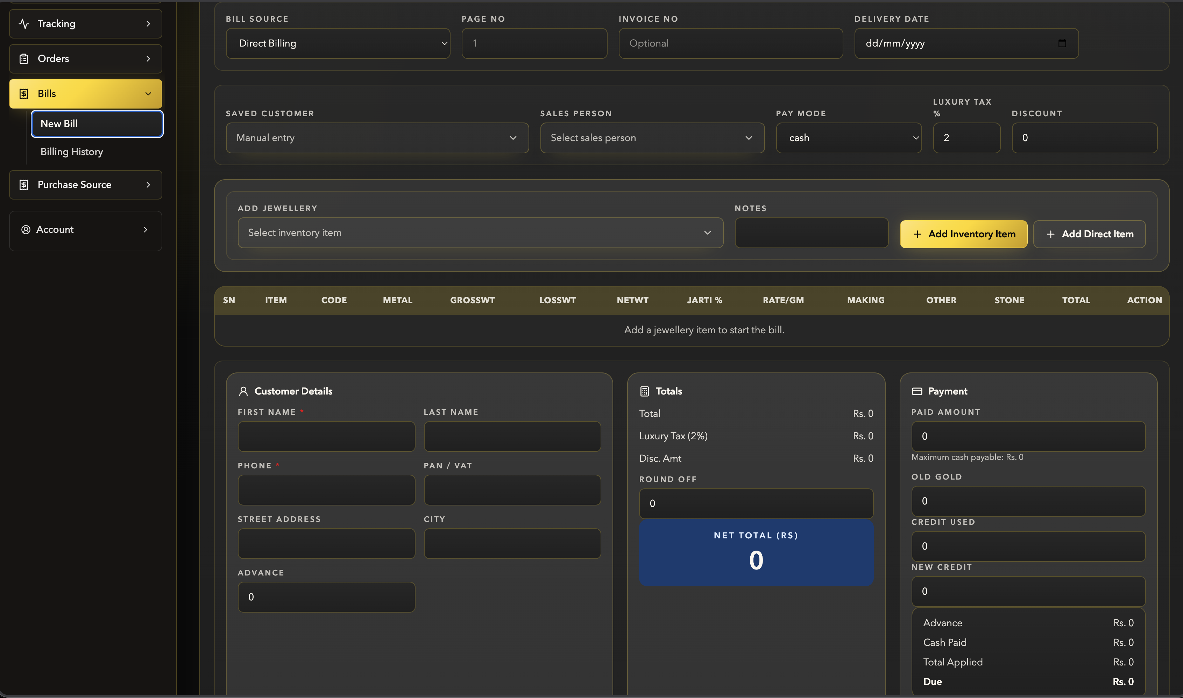Click the Last Name field

tap(512, 437)
